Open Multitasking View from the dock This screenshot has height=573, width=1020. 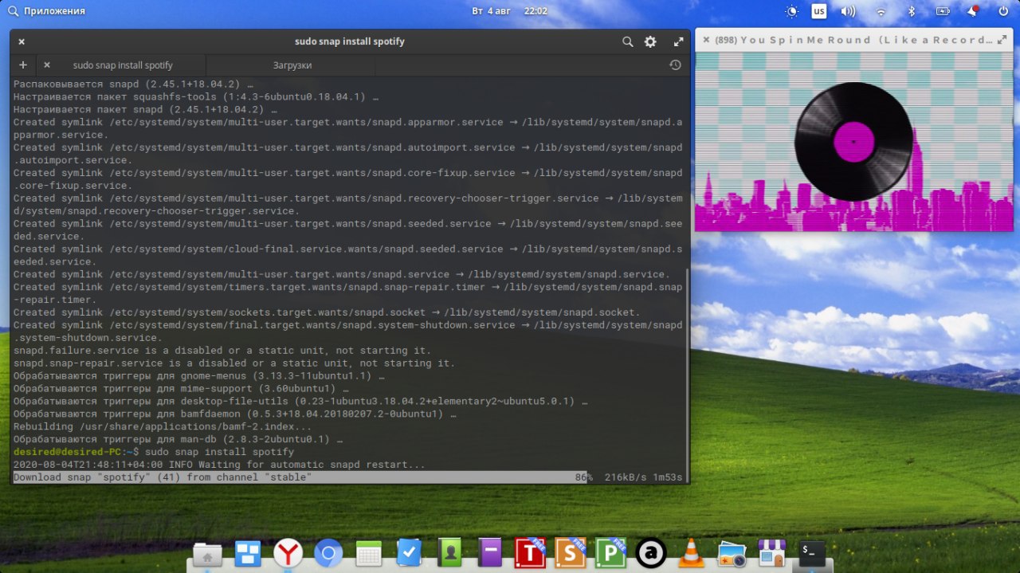248,553
